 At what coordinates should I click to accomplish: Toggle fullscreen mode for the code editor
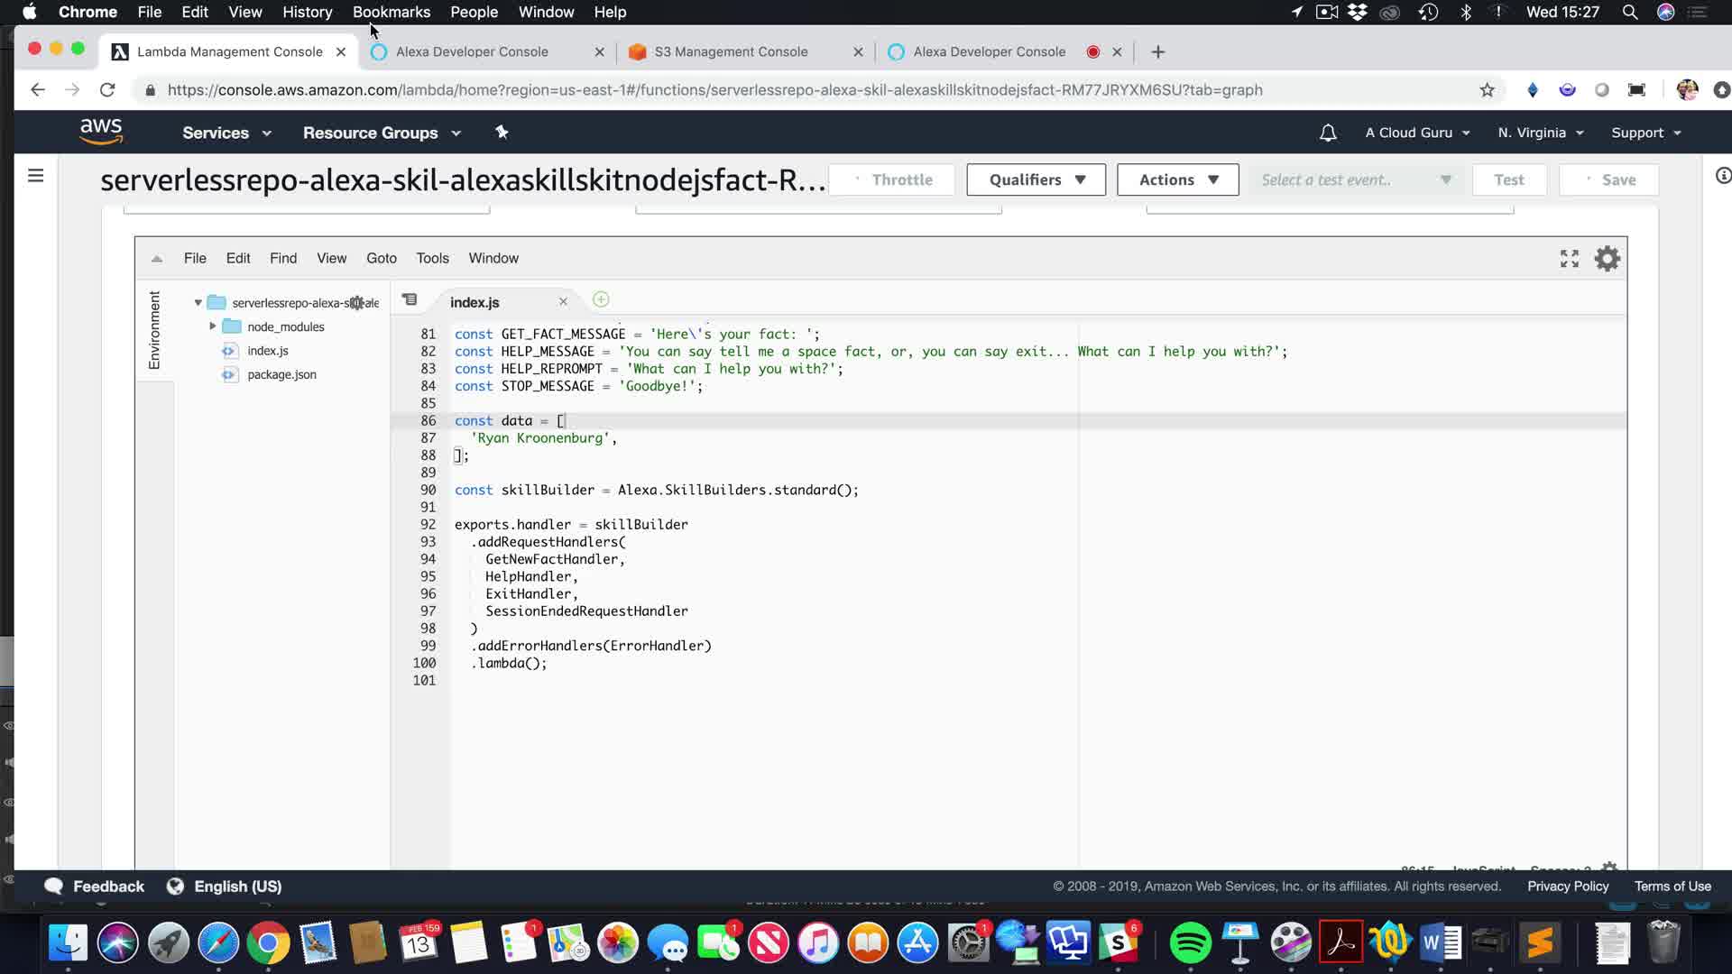[1569, 259]
